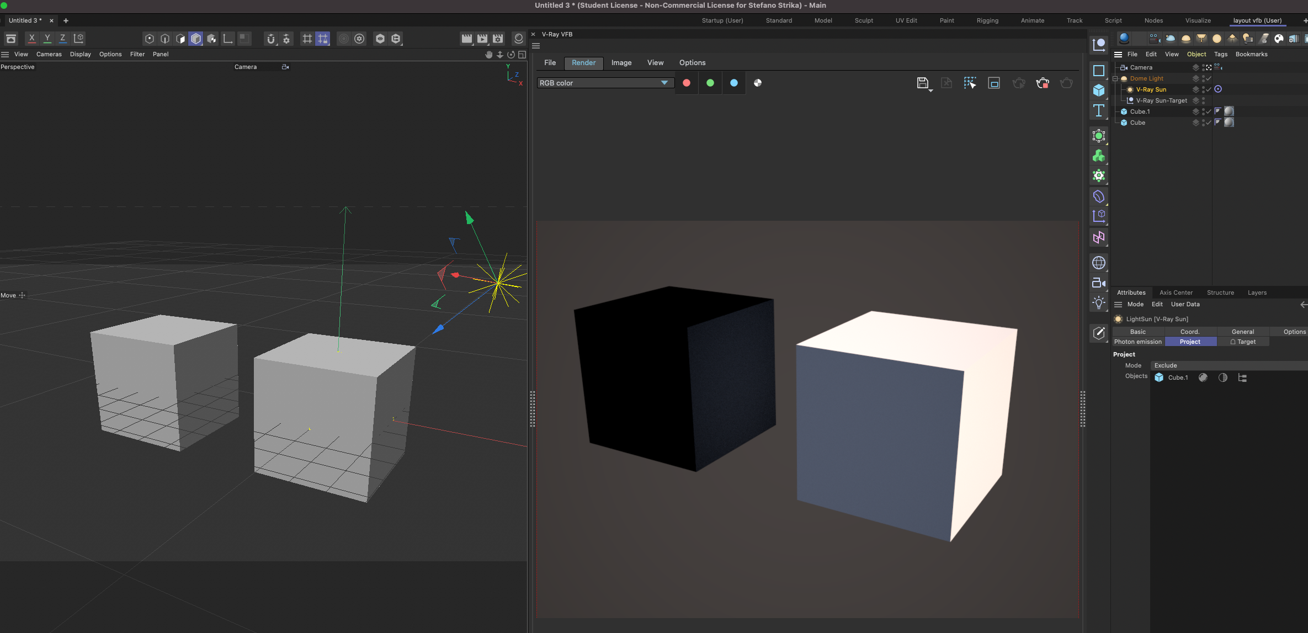This screenshot has height=633, width=1308.
Task: Toggle the red channel in VFB
Action: pos(687,83)
